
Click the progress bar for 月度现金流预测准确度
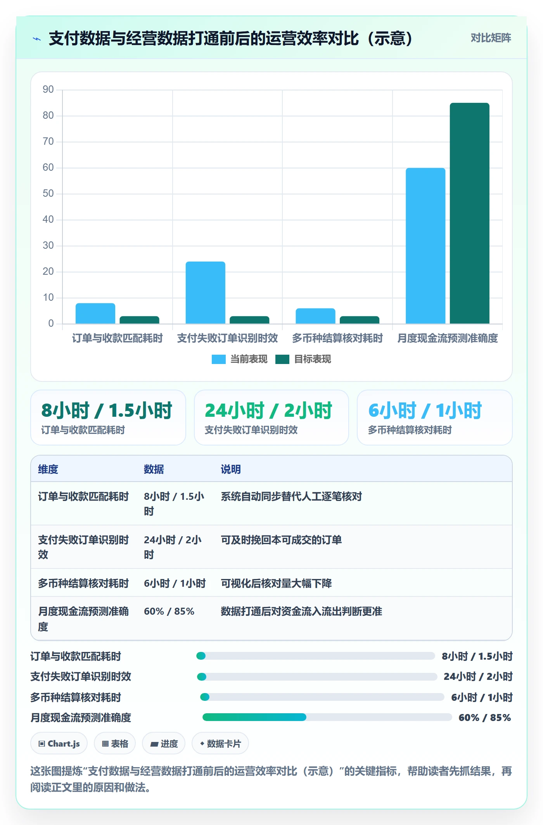(327, 717)
